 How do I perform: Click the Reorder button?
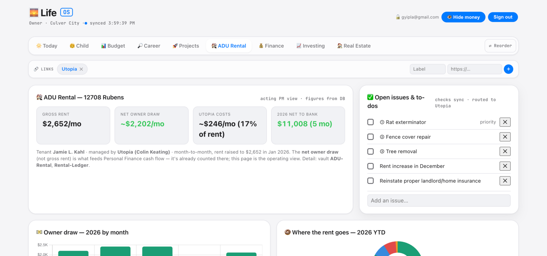(x=500, y=46)
